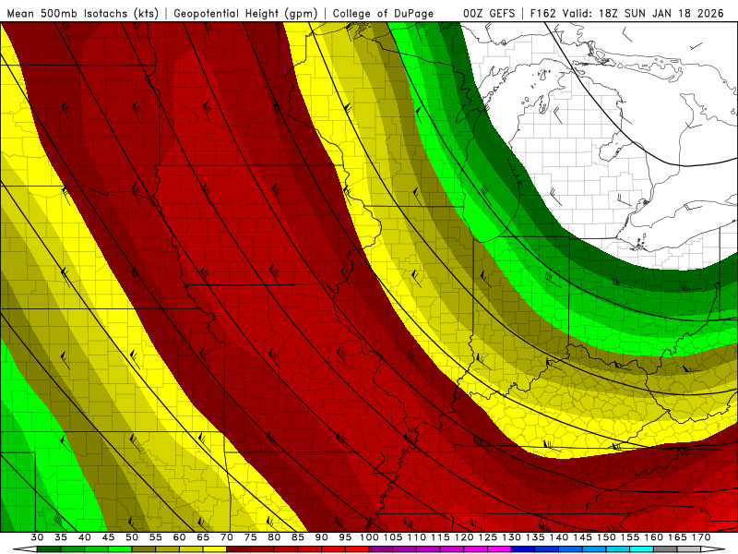This screenshot has width=738, height=554.
Task: Click the "155" legend value
Action: [x=630, y=537]
